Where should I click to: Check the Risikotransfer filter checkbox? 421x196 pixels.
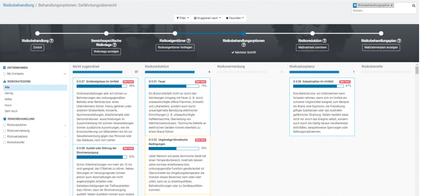click(x=4, y=143)
